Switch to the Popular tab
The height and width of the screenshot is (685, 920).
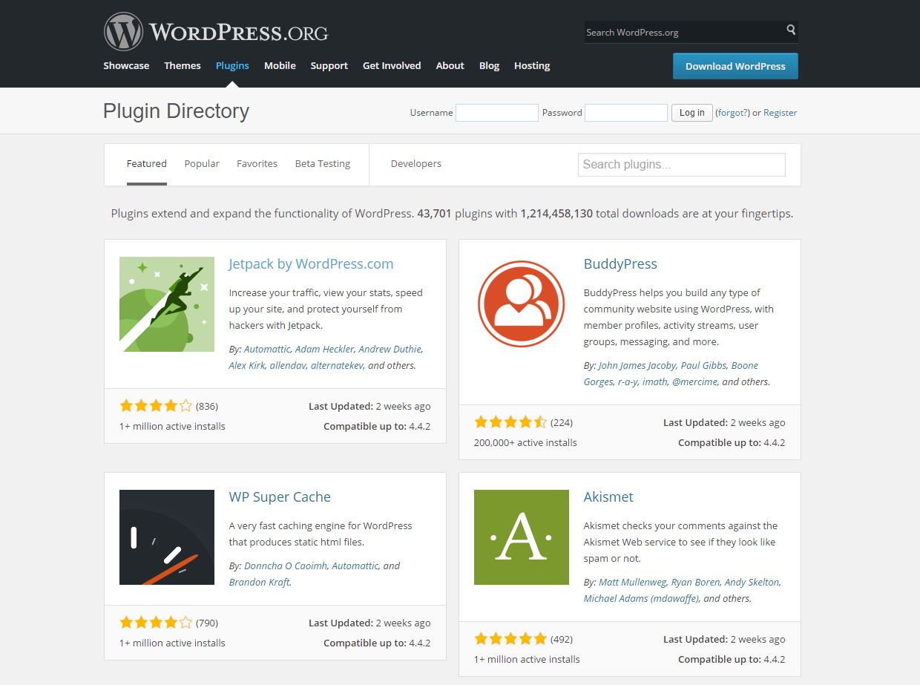(x=202, y=164)
